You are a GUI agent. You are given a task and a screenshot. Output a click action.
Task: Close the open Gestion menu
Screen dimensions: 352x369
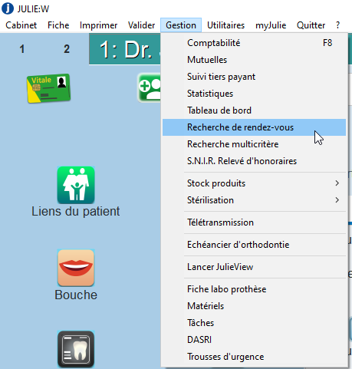181,25
